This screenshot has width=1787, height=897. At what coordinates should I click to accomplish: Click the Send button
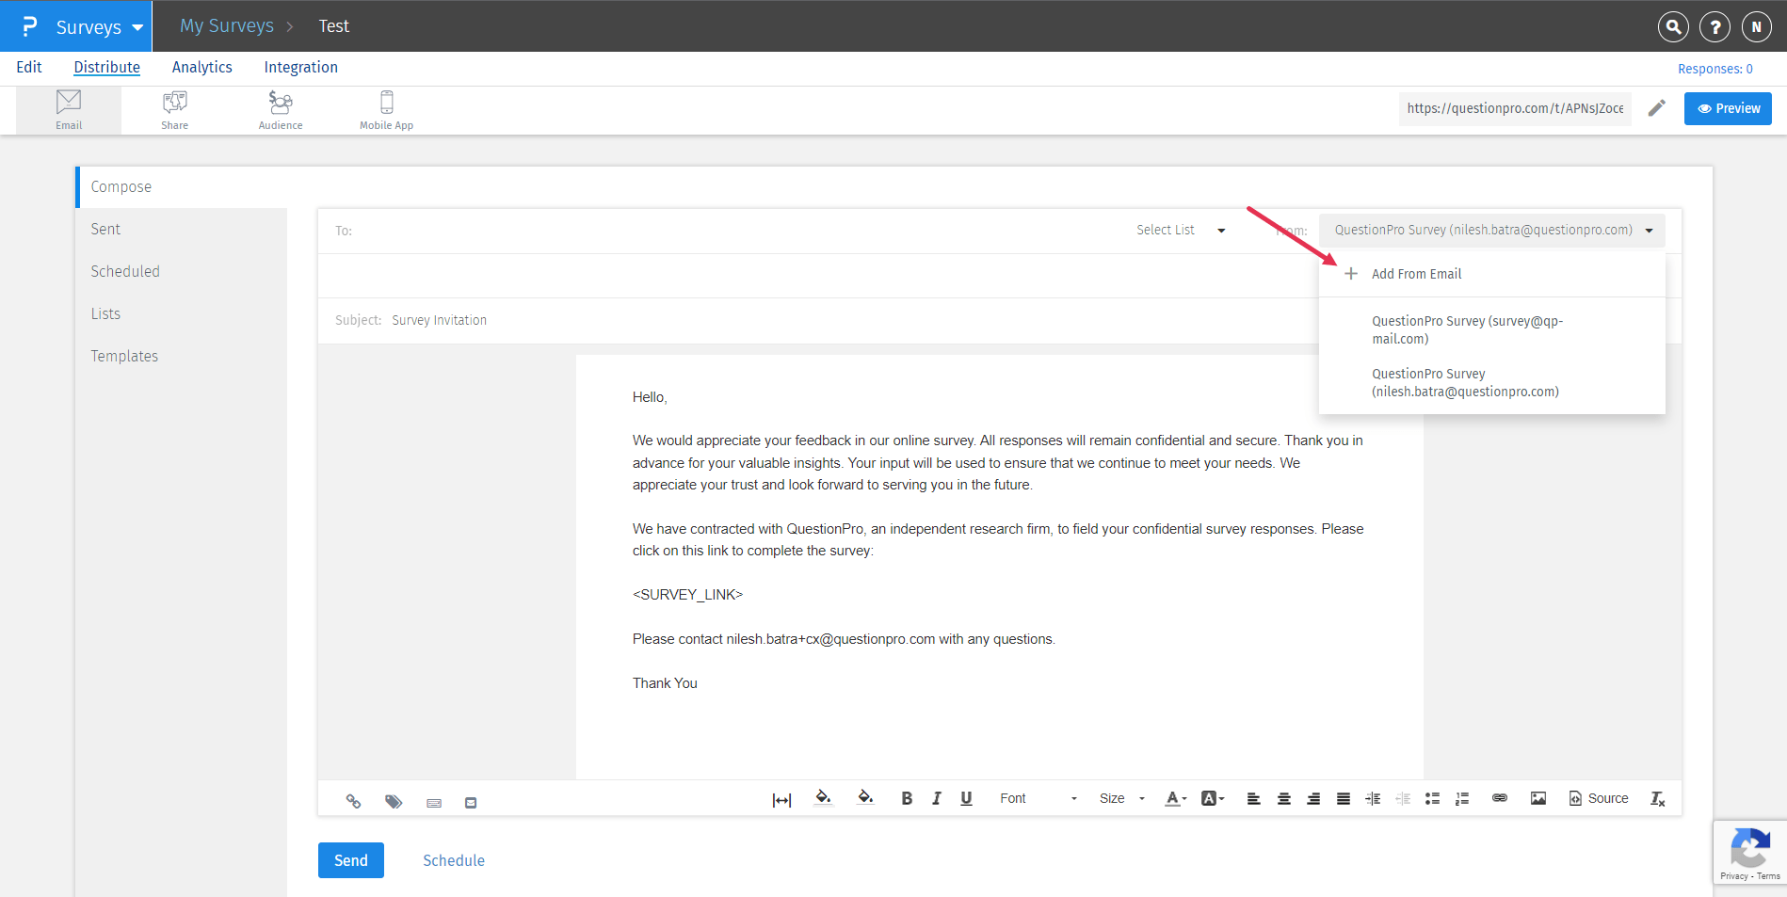(x=351, y=860)
